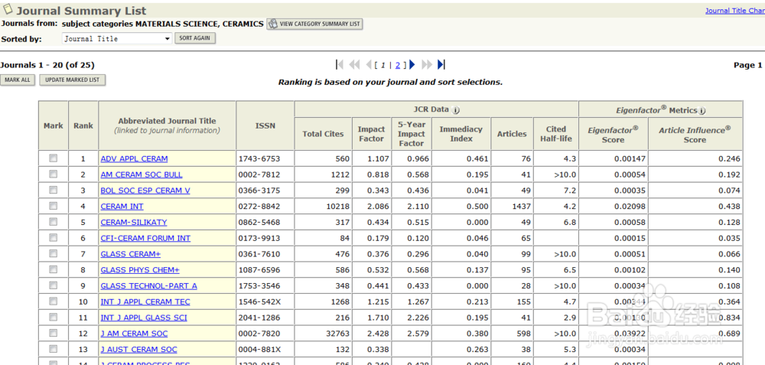Viewport: 765px width, 365px height.
Task: Open INT J APPL GLASS SCI journal link
Action: click(144, 318)
